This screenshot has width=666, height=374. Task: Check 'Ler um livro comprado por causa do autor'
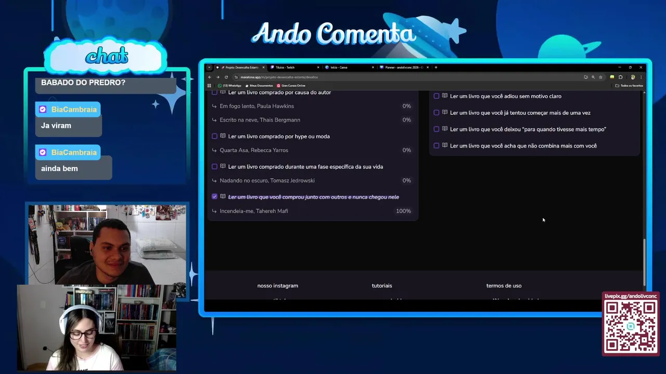point(214,92)
